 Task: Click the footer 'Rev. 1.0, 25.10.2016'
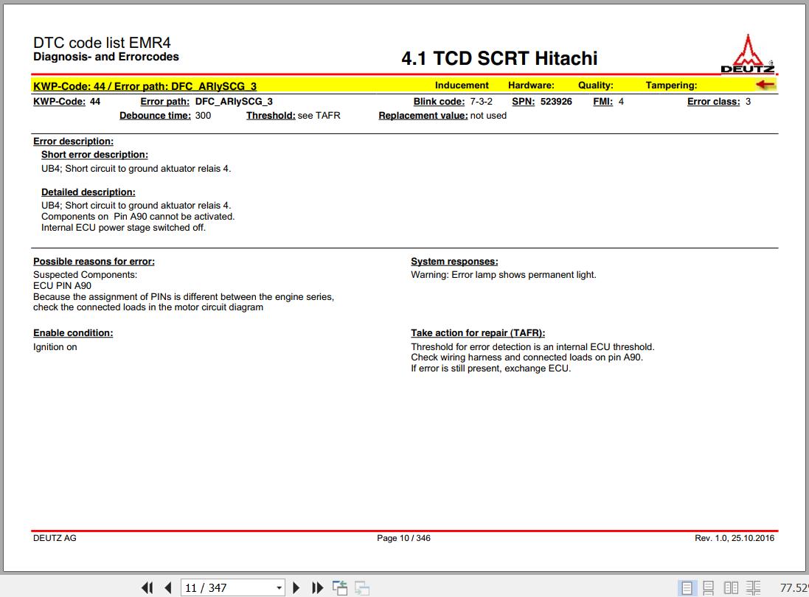point(735,538)
